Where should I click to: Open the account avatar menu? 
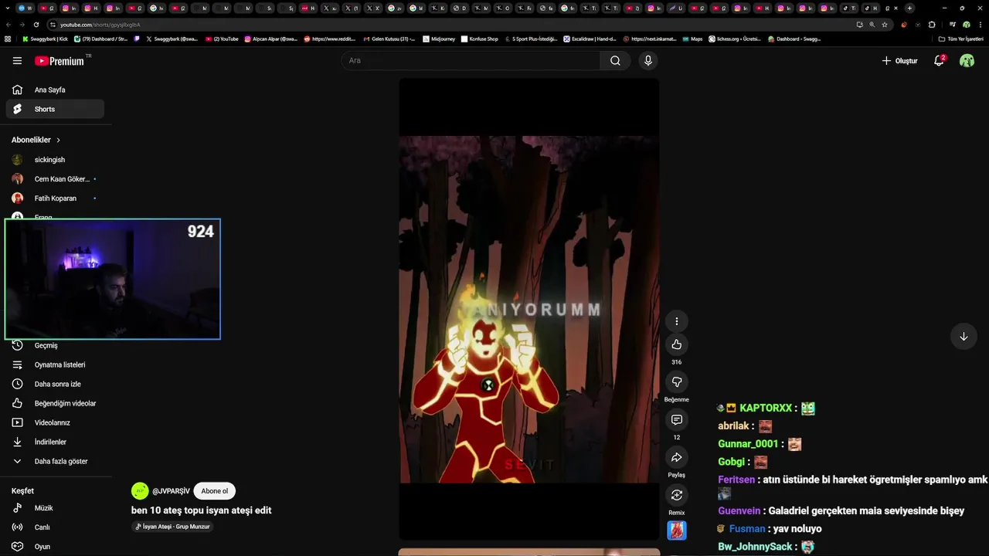point(967,61)
